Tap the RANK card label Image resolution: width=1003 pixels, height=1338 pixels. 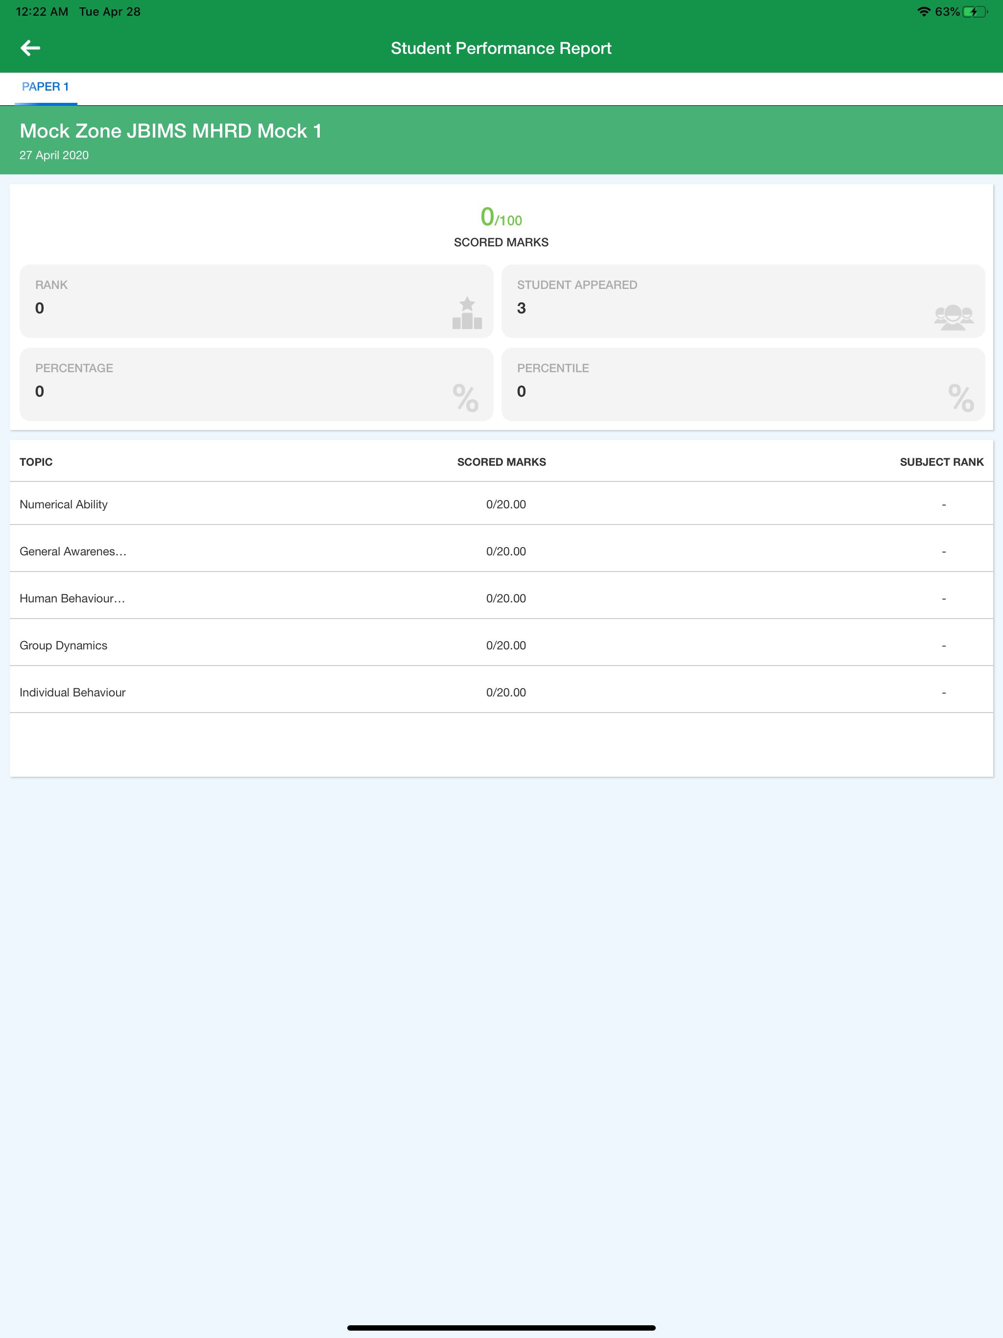(51, 285)
